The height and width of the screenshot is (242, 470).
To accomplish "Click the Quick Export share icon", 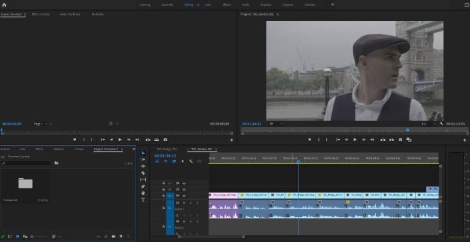I will click(467, 5).
